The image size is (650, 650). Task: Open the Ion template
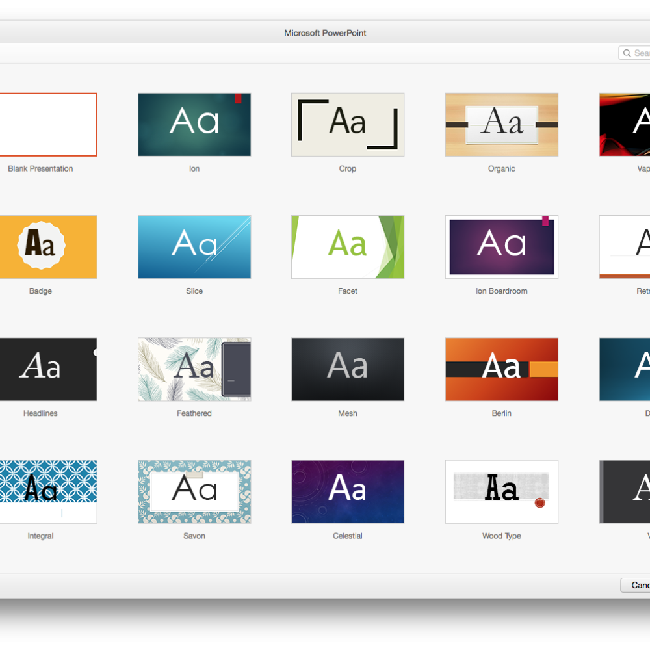click(194, 124)
